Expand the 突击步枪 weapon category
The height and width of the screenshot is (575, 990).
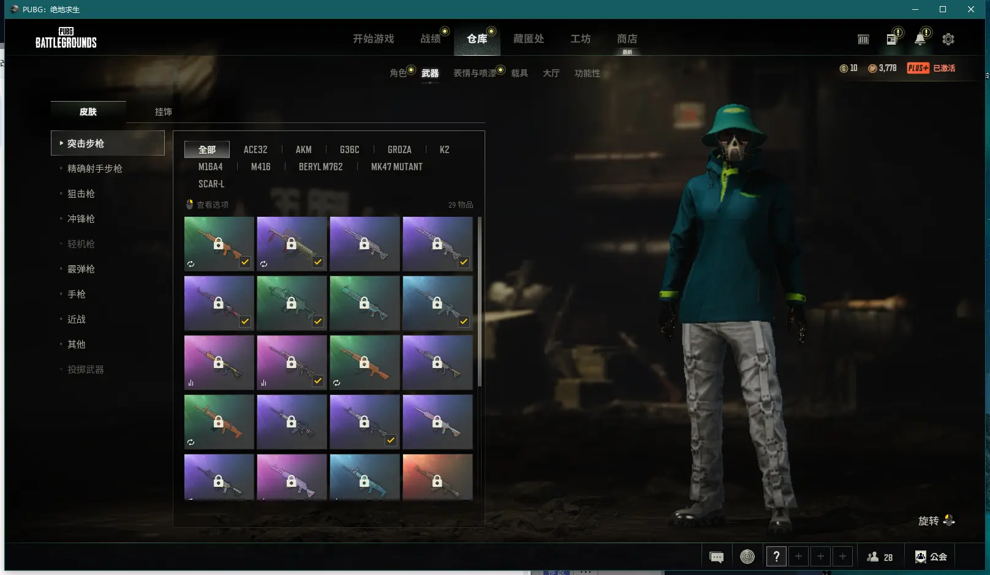point(108,143)
